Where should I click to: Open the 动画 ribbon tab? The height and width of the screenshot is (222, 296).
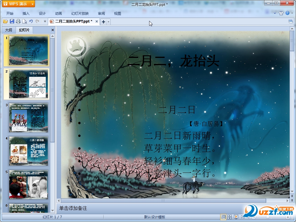pyautogui.click(x=58, y=13)
